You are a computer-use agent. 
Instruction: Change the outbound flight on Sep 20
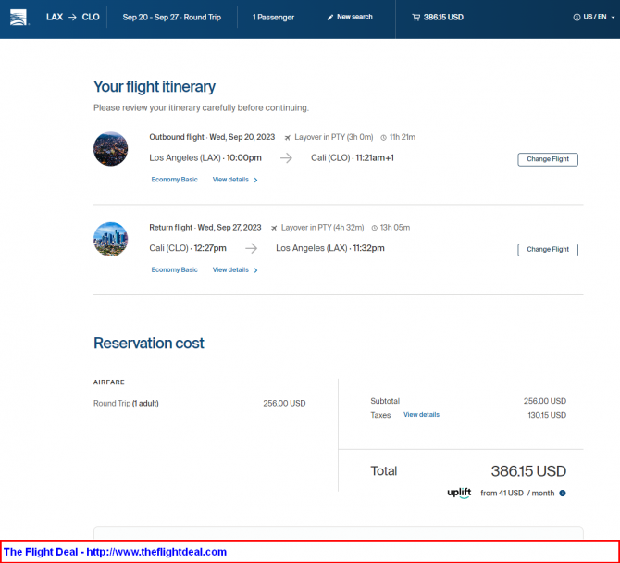[x=548, y=159]
